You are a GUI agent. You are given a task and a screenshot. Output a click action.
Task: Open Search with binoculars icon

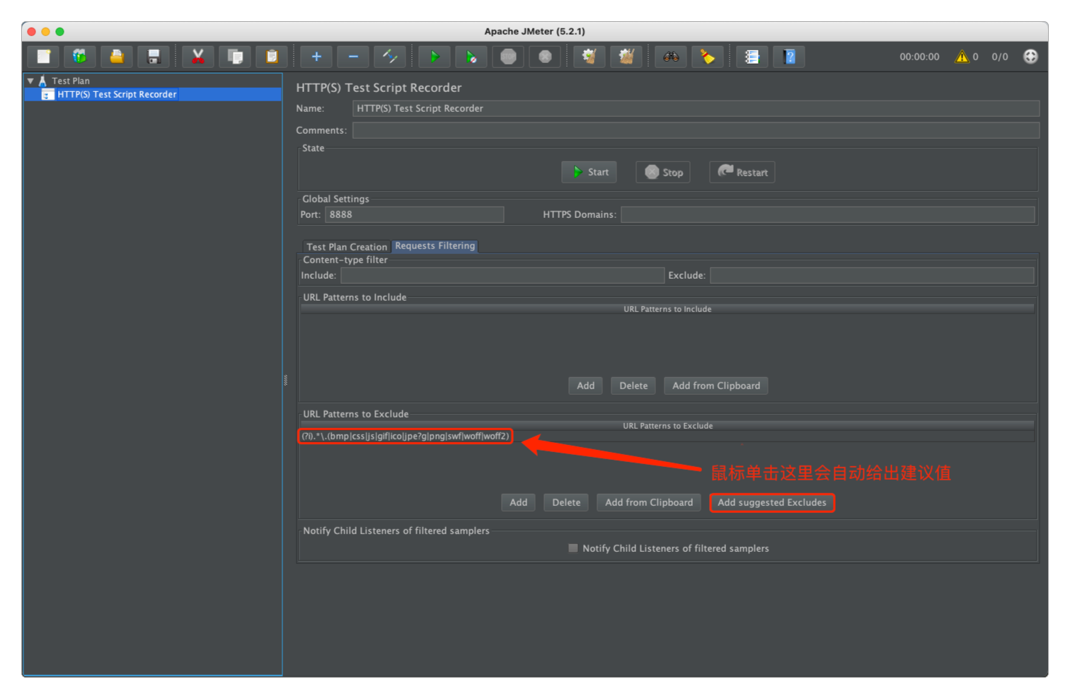671,57
